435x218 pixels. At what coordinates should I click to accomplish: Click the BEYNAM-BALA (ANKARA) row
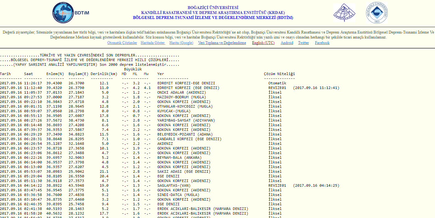tap(141, 158)
